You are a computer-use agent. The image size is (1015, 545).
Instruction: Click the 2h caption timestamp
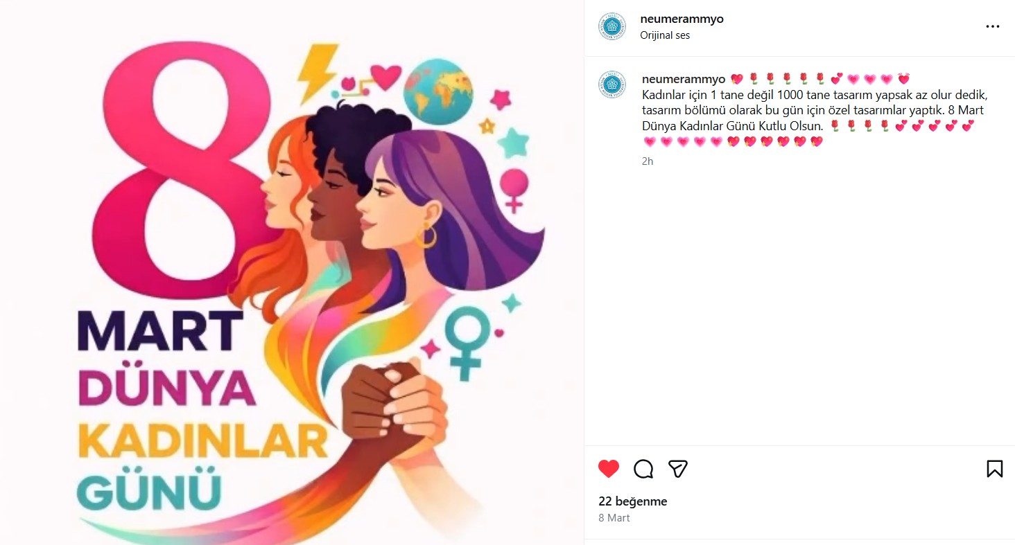648,161
